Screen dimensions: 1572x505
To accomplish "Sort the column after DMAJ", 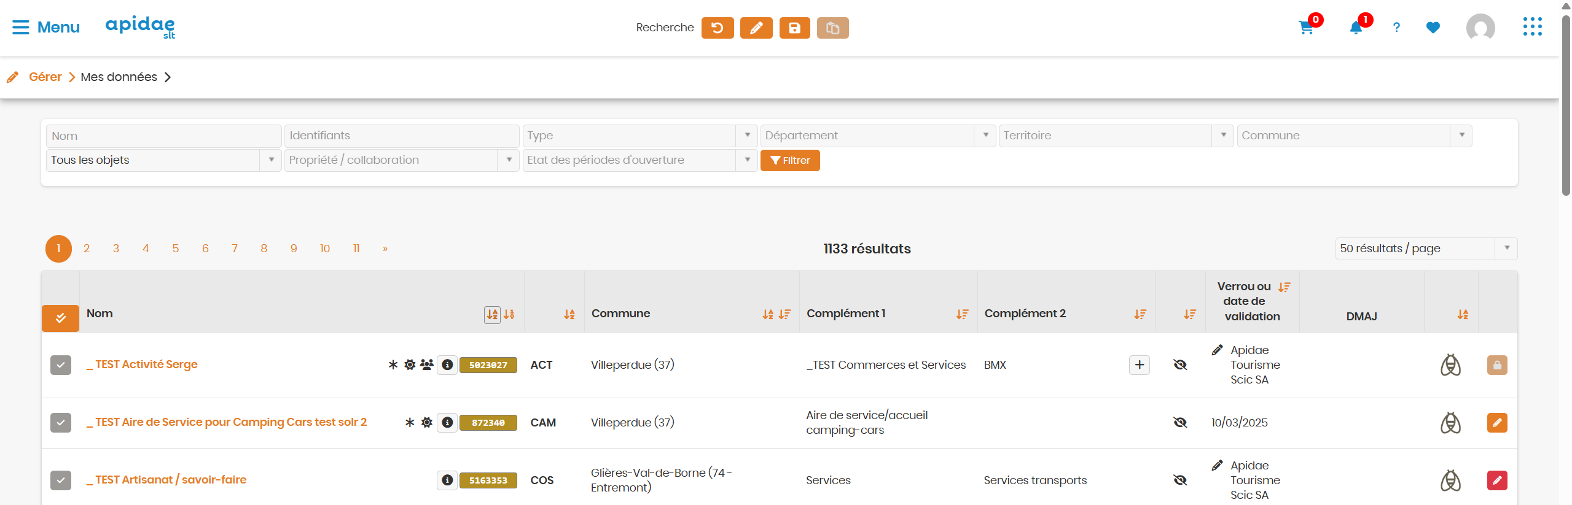I will pyautogui.click(x=1463, y=315).
